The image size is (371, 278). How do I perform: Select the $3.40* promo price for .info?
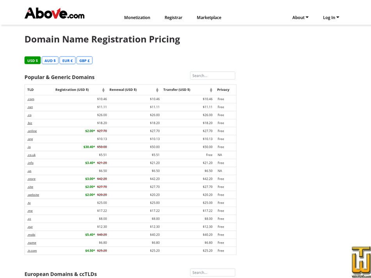90,163
